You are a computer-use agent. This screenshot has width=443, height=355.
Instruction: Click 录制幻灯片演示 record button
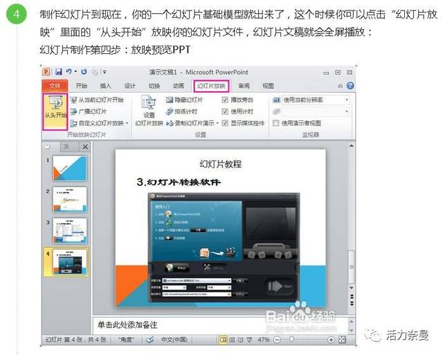[x=190, y=123]
